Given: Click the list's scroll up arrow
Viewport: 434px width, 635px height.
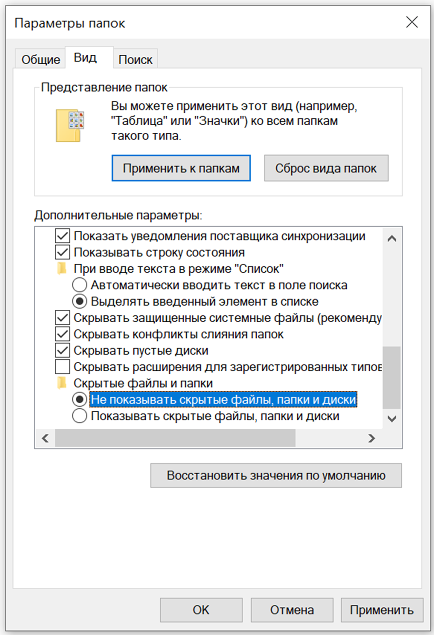Looking at the screenshot, I should (x=392, y=238).
